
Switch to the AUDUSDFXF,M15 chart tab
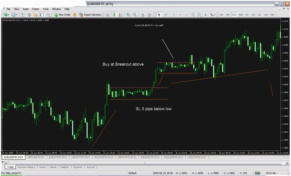pos(104,157)
